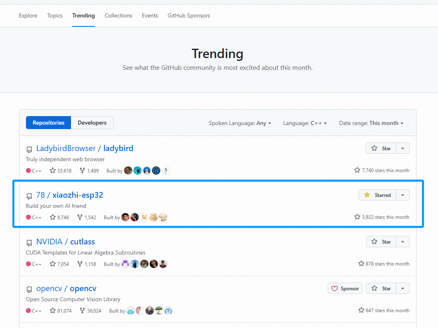438x328 pixels.
Task: Open last contributor avatar of opencv
Action: tap(168, 311)
